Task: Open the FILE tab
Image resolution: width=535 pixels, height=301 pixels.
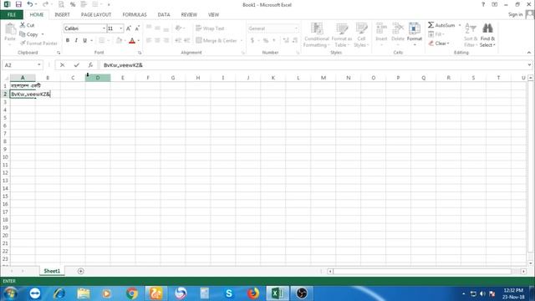Action: (12, 15)
